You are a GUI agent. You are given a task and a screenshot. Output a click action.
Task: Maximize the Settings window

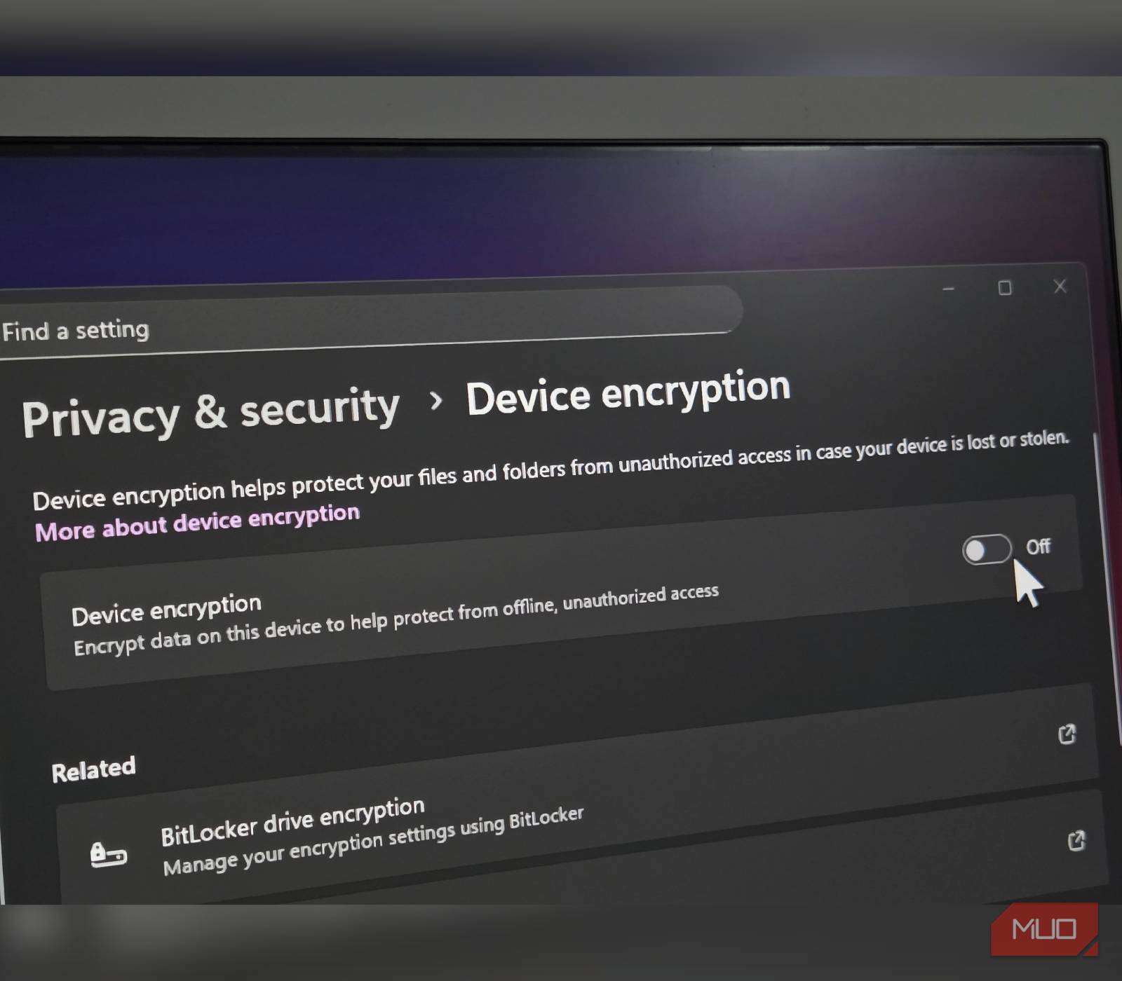pyautogui.click(x=1005, y=288)
